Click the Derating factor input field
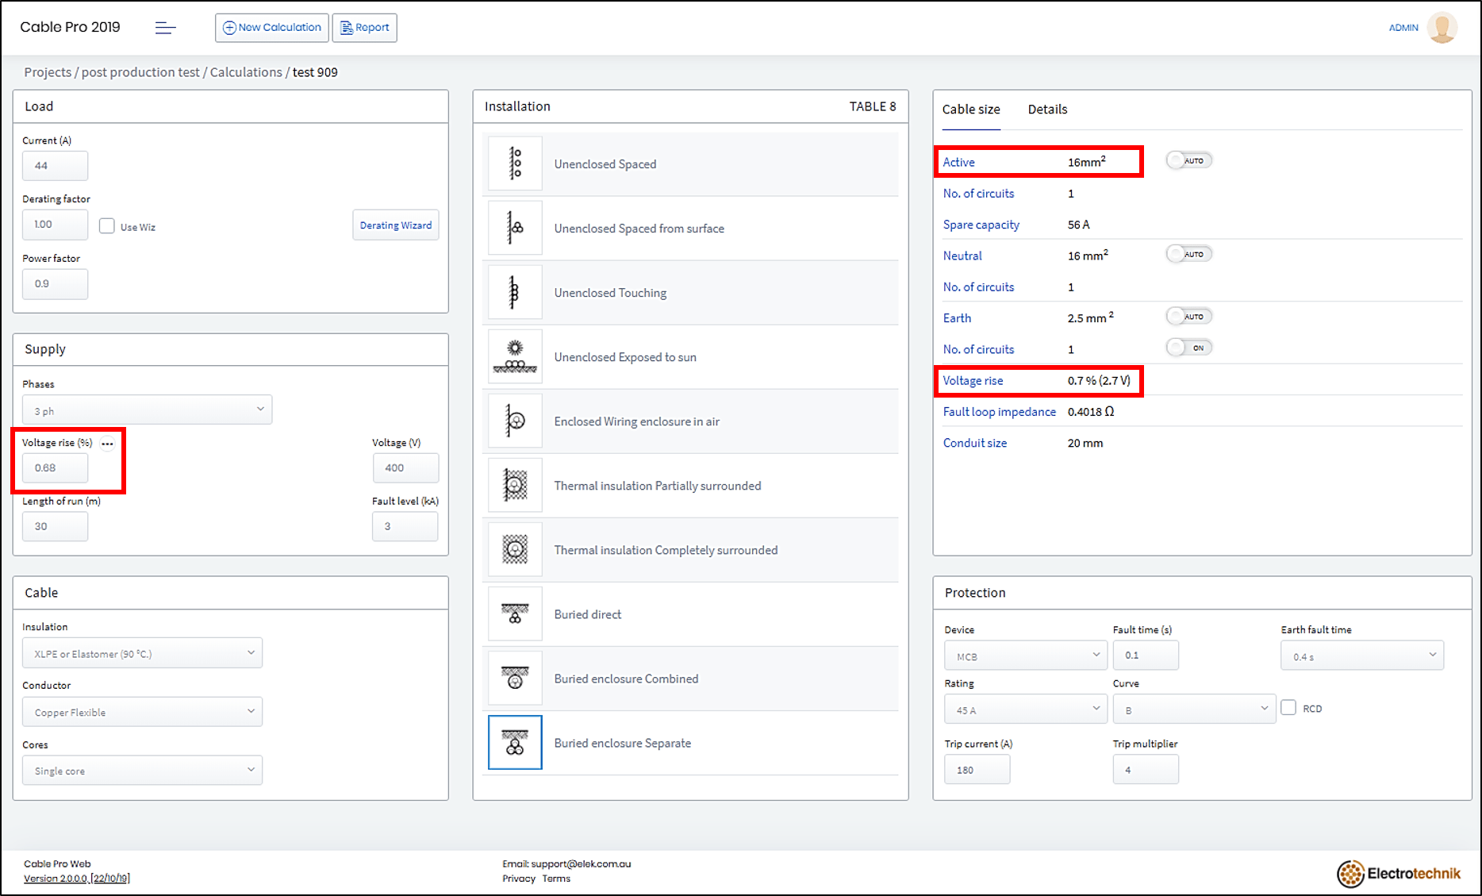Image resolution: width=1482 pixels, height=896 pixels. tap(56, 225)
